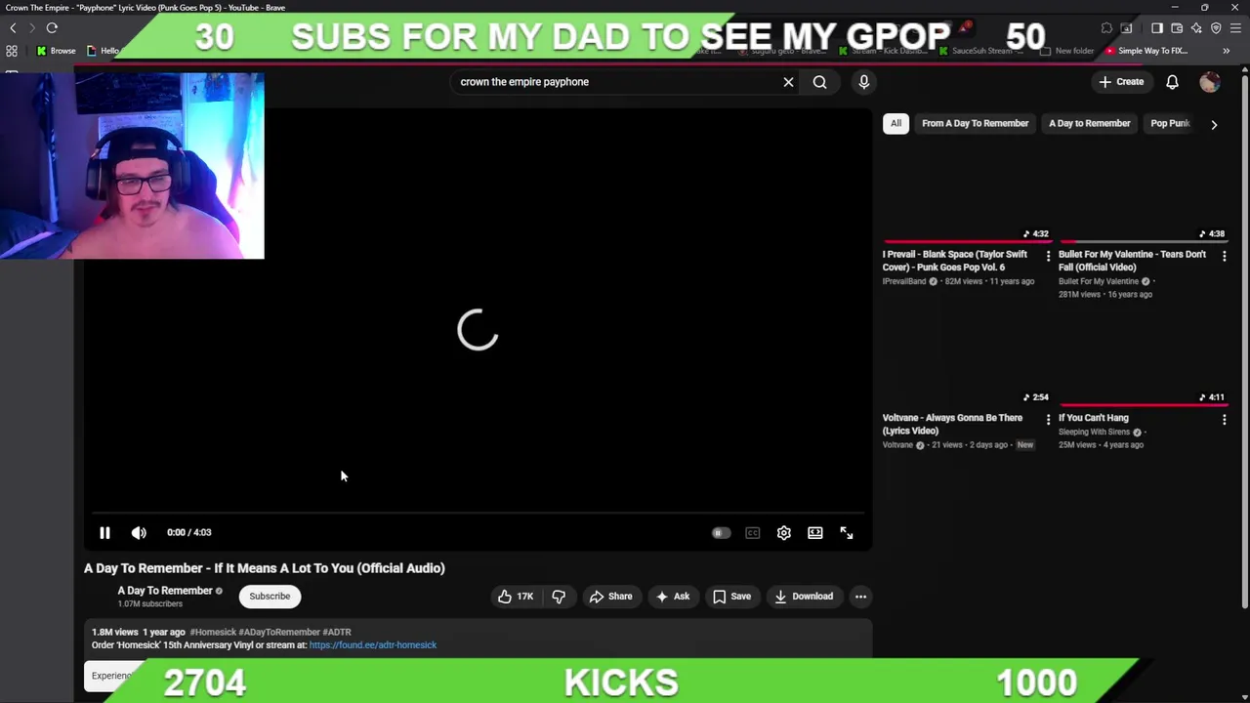Clear the search box text
1250x703 pixels.
click(788, 82)
